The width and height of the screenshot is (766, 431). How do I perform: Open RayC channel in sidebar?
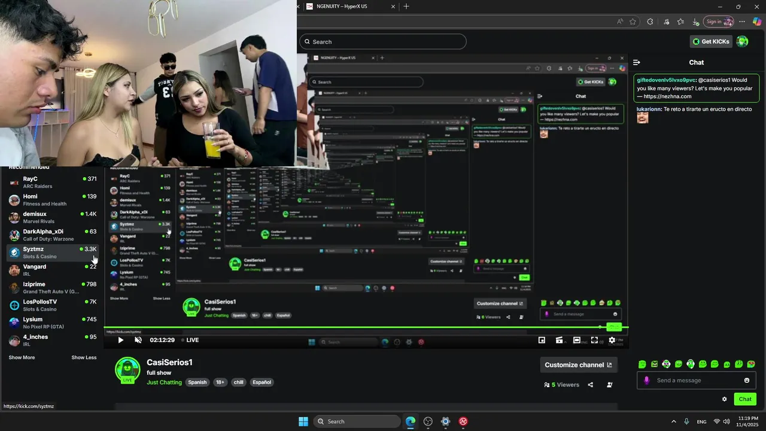coord(53,182)
